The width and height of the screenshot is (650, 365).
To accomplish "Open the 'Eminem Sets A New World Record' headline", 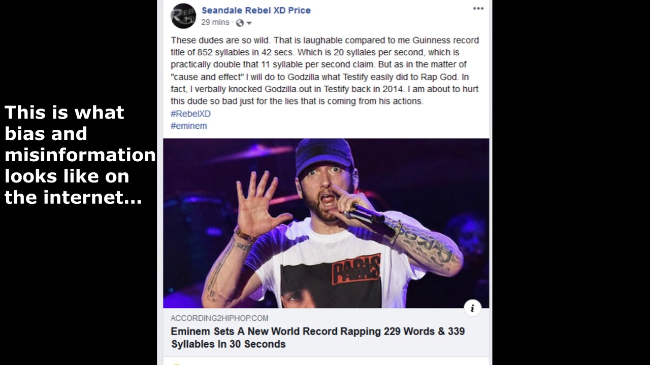I will tap(318, 338).
